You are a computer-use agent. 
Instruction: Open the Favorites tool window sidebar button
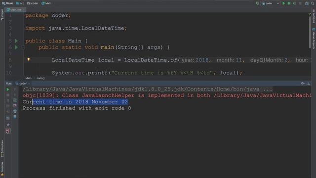coord(2,169)
